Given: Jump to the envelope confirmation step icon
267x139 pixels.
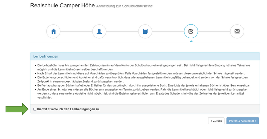Looking at the screenshot, I should coord(237,31).
